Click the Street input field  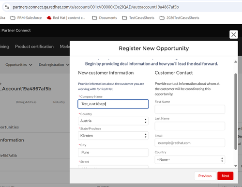(113, 167)
